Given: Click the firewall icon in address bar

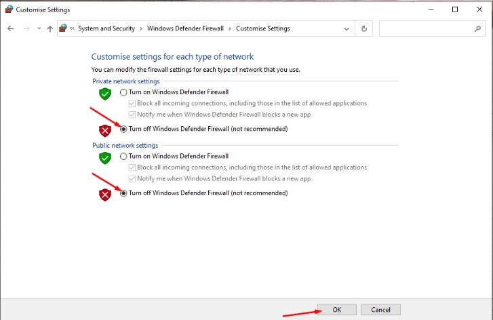Looking at the screenshot, I should tap(63, 28).
